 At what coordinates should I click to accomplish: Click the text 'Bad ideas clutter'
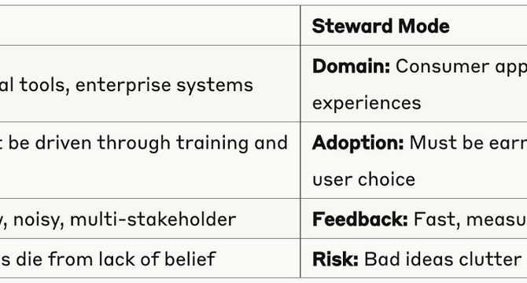(443, 259)
